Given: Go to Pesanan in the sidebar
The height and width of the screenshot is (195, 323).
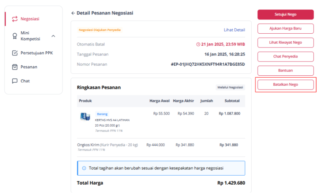Looking at the screenshot, I should click(29, 67).
